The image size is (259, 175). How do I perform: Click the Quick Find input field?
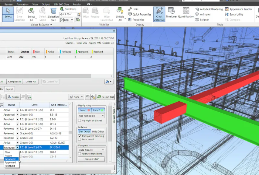tap(68, 14)
